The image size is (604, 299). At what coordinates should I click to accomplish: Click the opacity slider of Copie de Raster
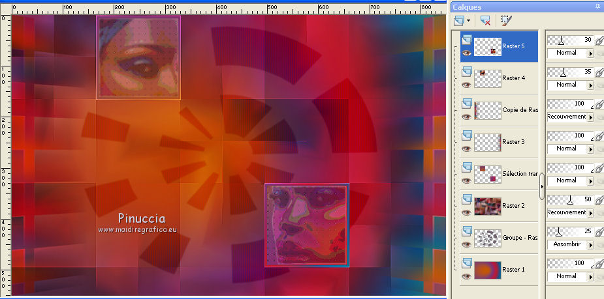click(x=571, y=104)
